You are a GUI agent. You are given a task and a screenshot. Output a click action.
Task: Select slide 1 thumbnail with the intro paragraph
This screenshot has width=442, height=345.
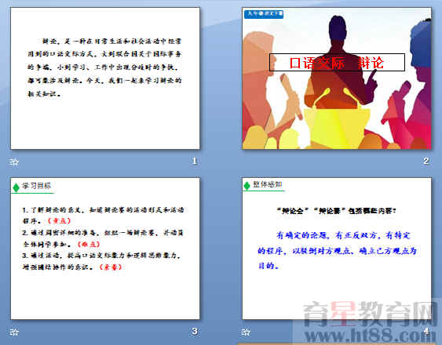pyautogui.click(x=105, y=78)
